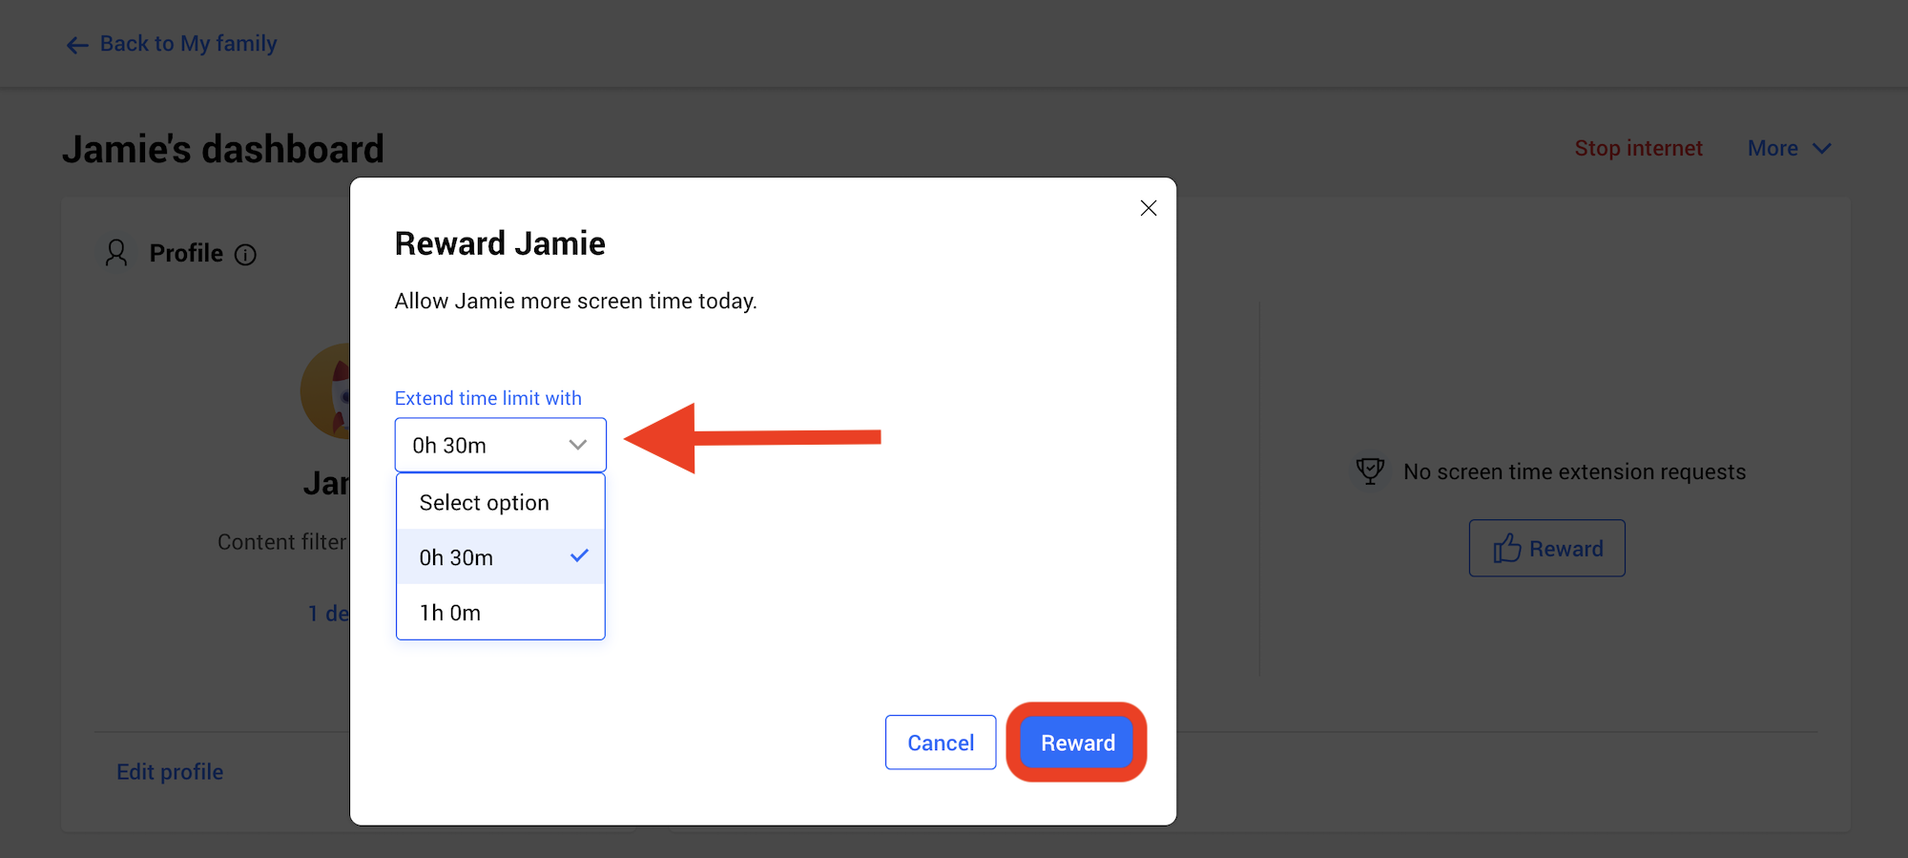
Task: Click the checkmark beside 0h 30m
Action: pyautogui.click(x=579, y=555)
